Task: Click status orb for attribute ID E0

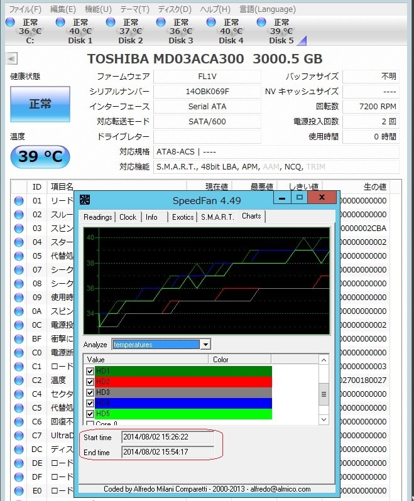Action: [19, 491]
